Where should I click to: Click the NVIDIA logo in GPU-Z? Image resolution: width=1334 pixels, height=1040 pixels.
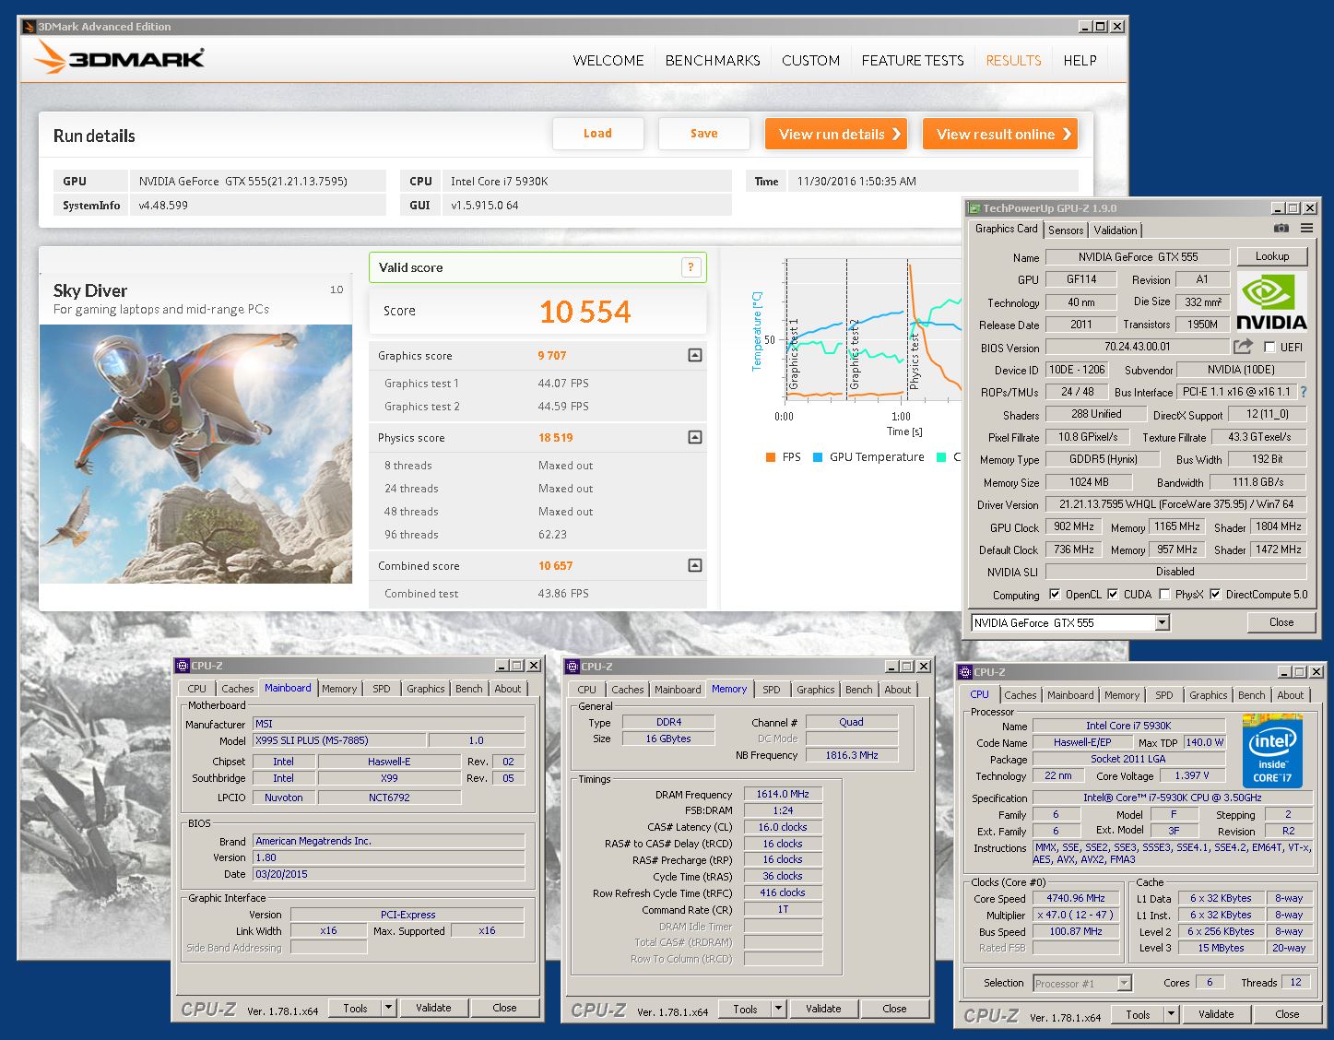coord(1271,301)
